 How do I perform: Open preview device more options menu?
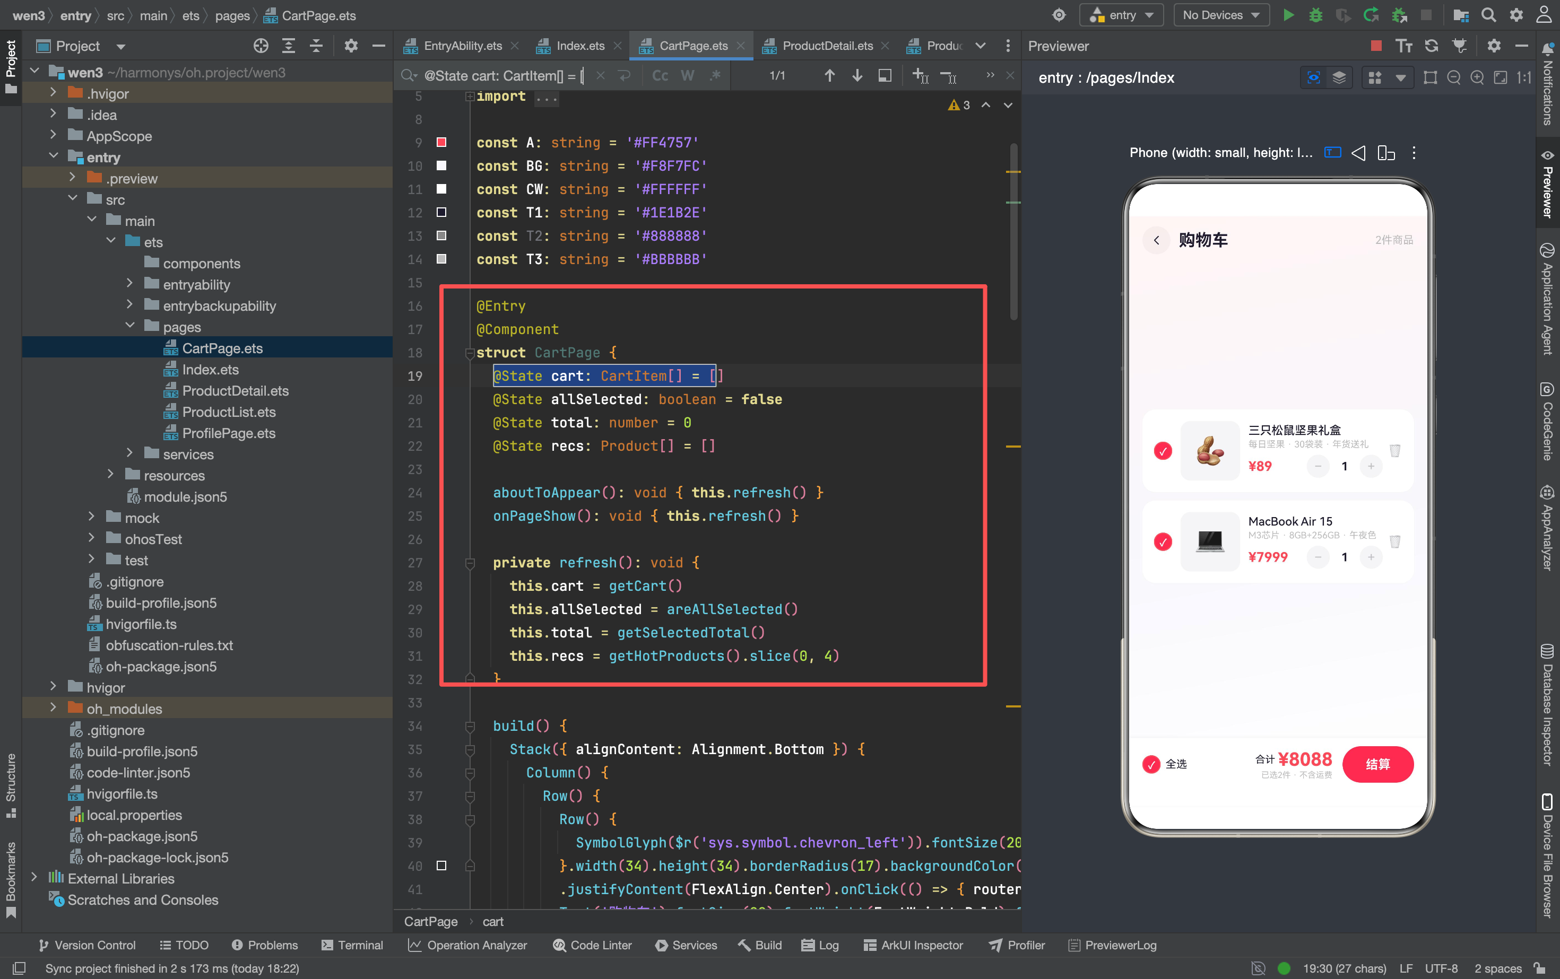(x=1414, y=153)
